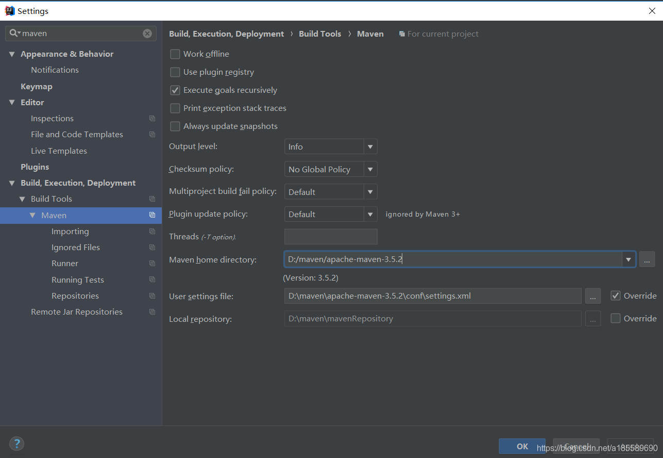Click the project-level icon next to Running Tests

[152, 280]
